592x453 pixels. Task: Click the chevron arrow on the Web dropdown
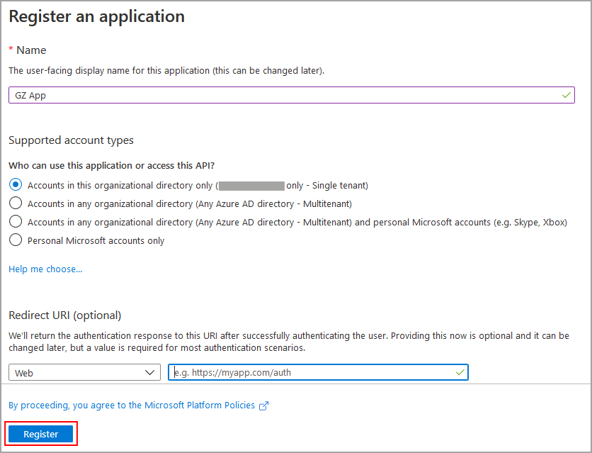click(x=150, y=373)
